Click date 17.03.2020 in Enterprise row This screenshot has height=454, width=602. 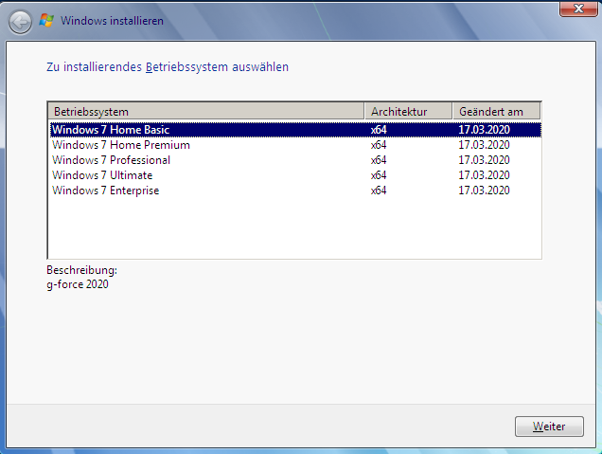point(484,191)
